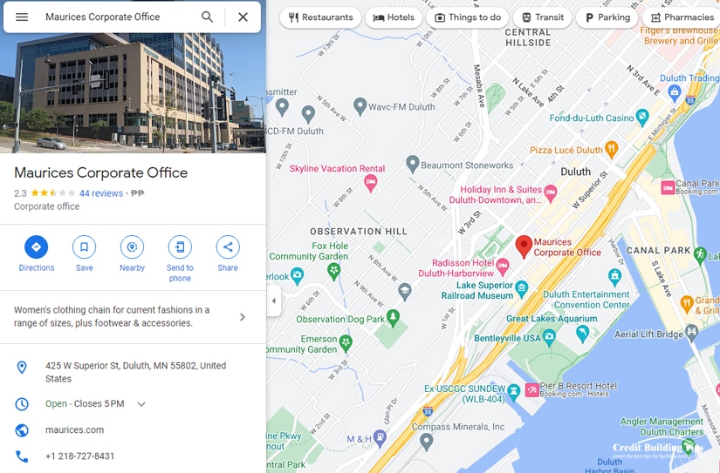The height and width of the screenshot is (473, 720).
Task: Click the Nearby icon
Action: pyautogui.click(x=132, y=247)
